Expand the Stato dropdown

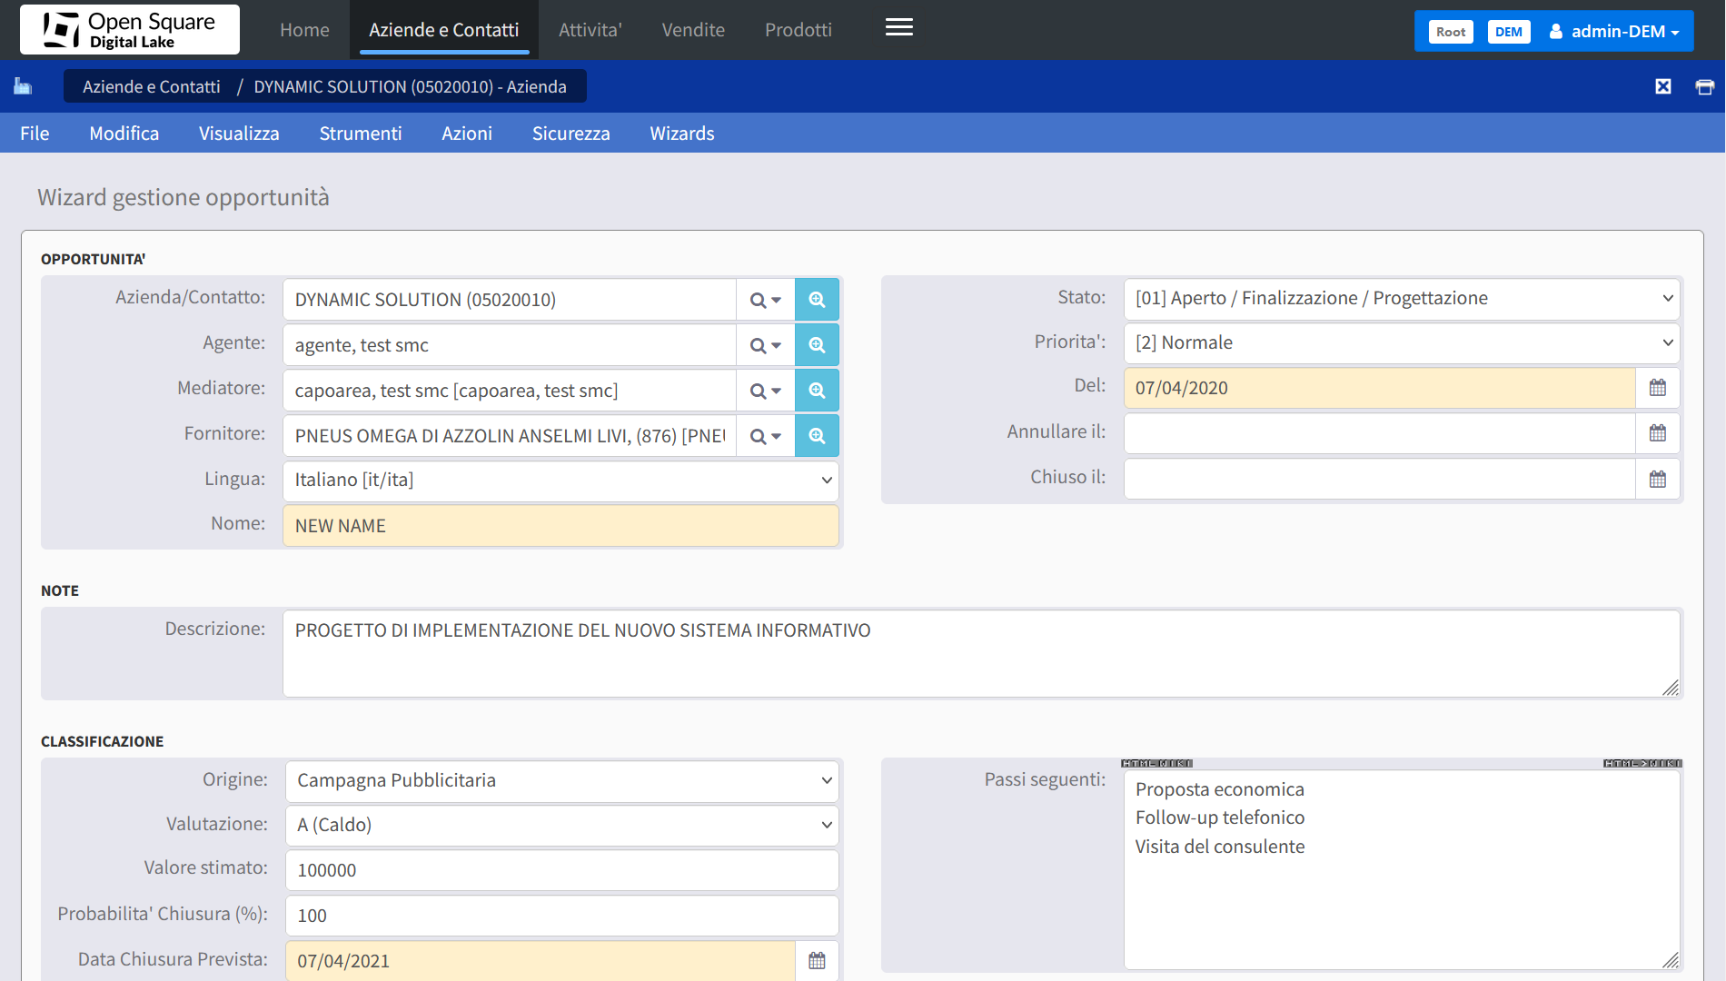[x=1402, y=299]
